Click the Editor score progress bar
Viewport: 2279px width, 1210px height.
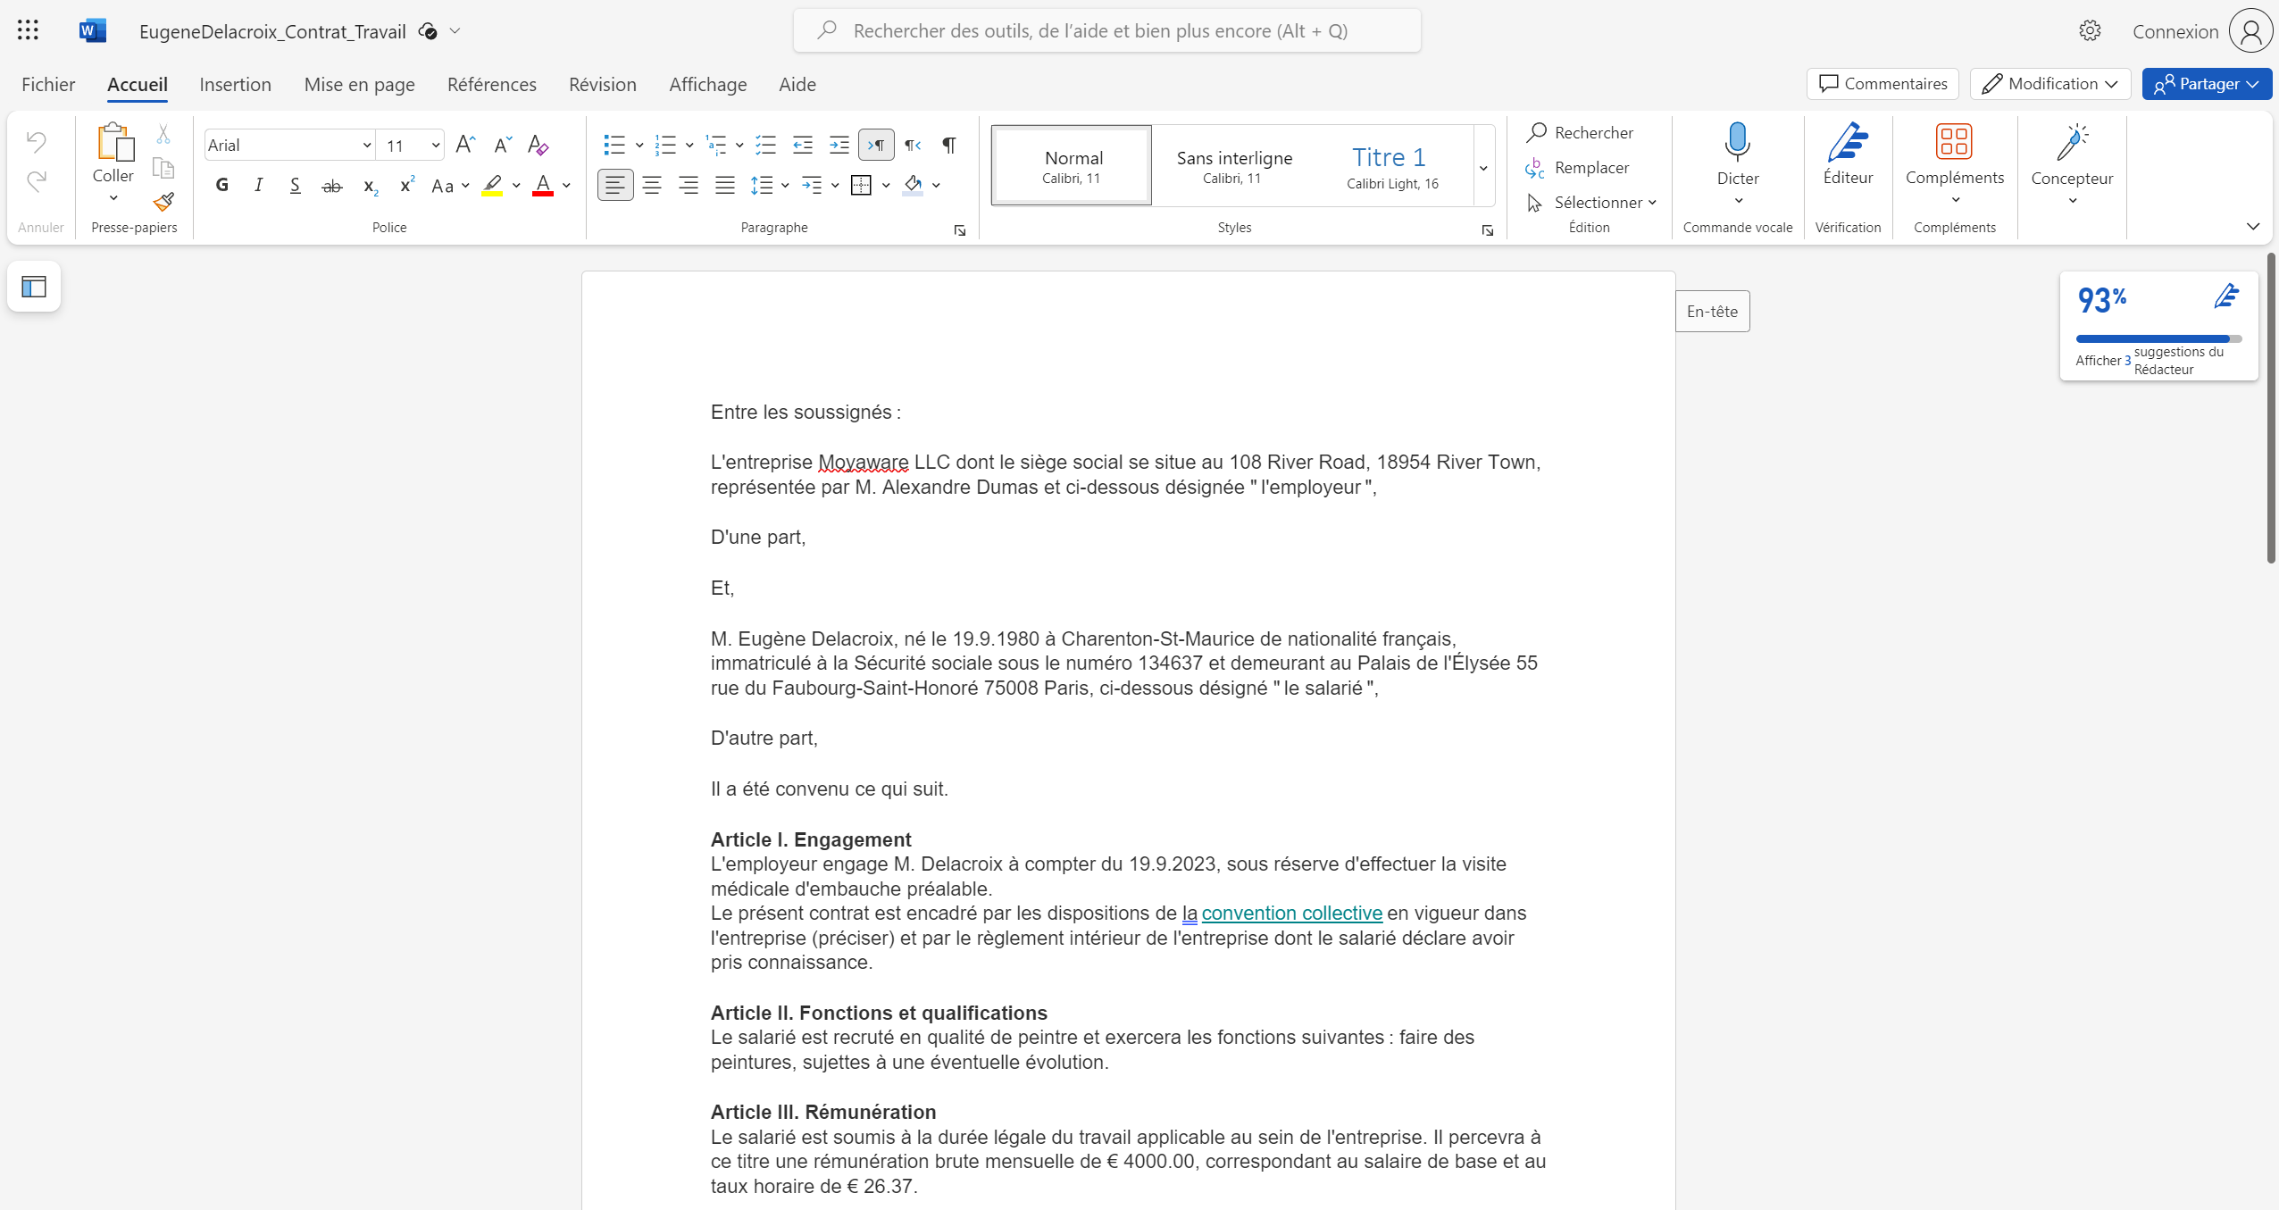pyautogui.click(x=2158, y=338)
